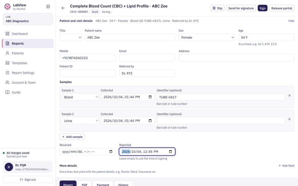Open Sample 1 type dropdown showing Blood
This screenshot has width=298, height=186.
click(x=80, y=97)
